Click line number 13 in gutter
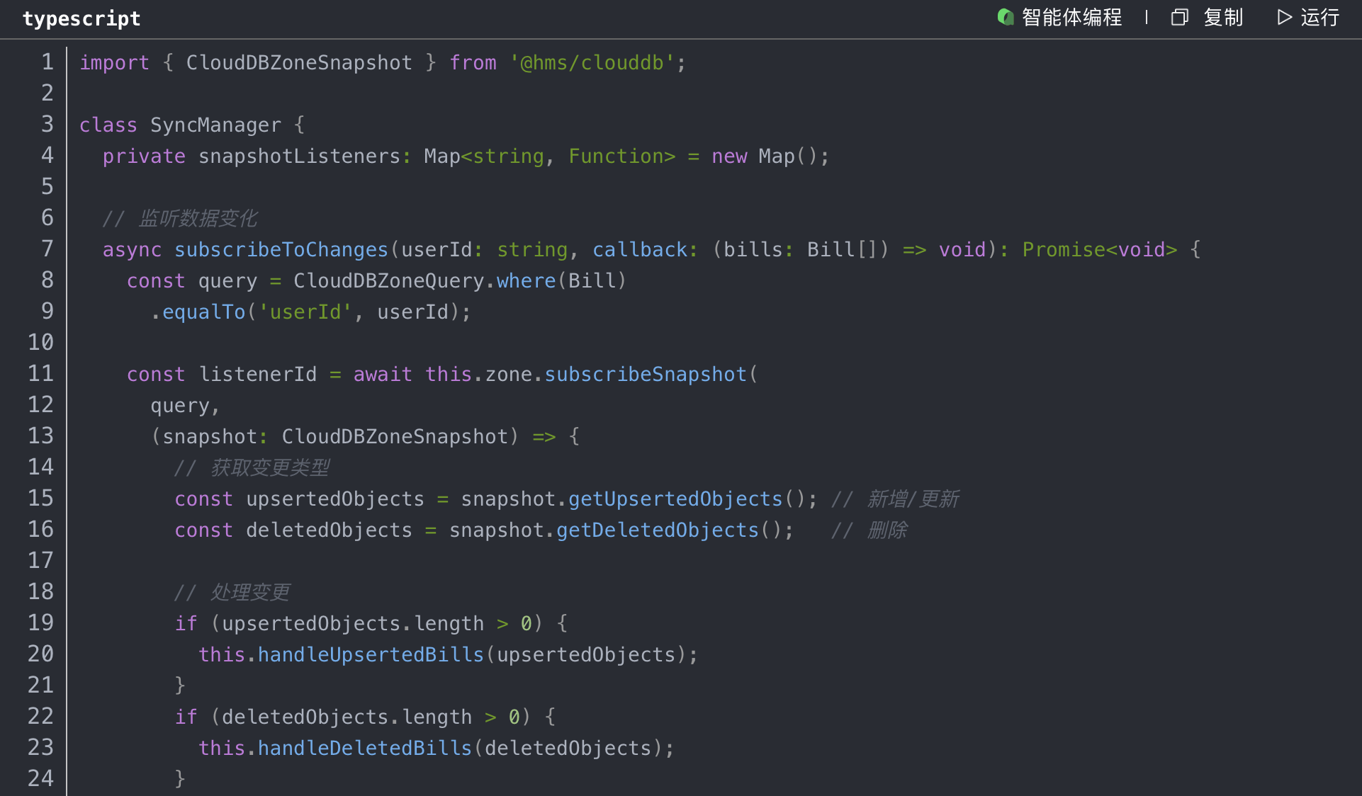This screenshot has width=1362, height=796. coord(41,436)
